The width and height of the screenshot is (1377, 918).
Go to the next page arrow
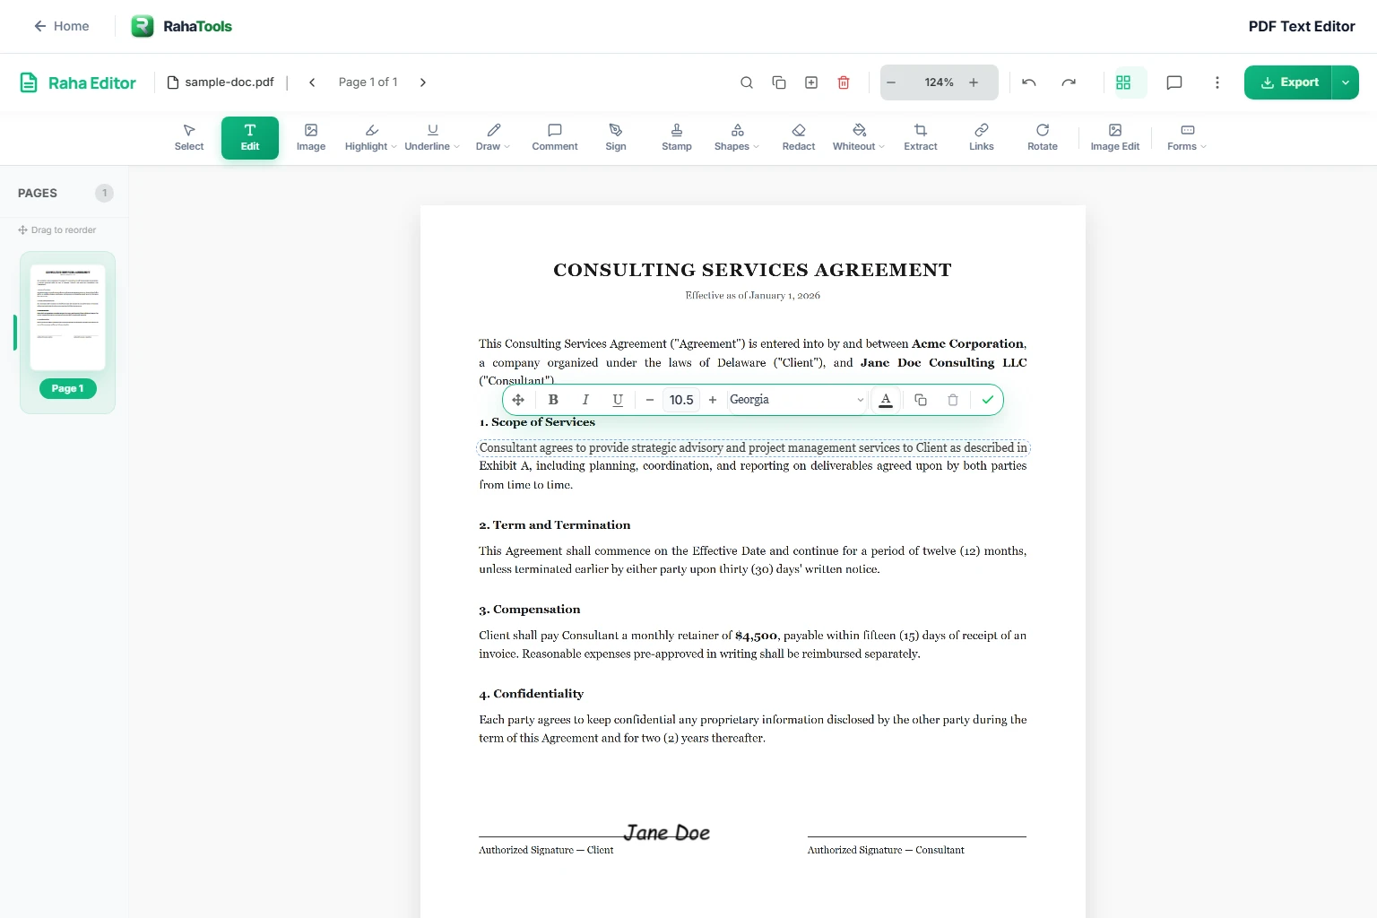[x=423, y=82]
